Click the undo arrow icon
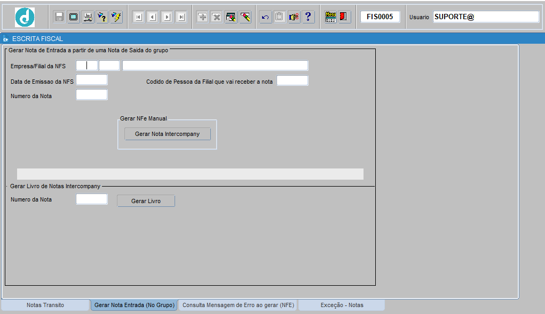This screenshot has height=314, width=545. coord(265,17)
